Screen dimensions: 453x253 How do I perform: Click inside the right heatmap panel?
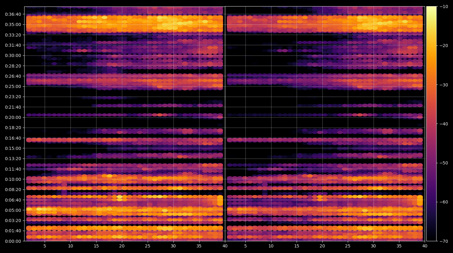pyautogui.click(x=325, y=124)
